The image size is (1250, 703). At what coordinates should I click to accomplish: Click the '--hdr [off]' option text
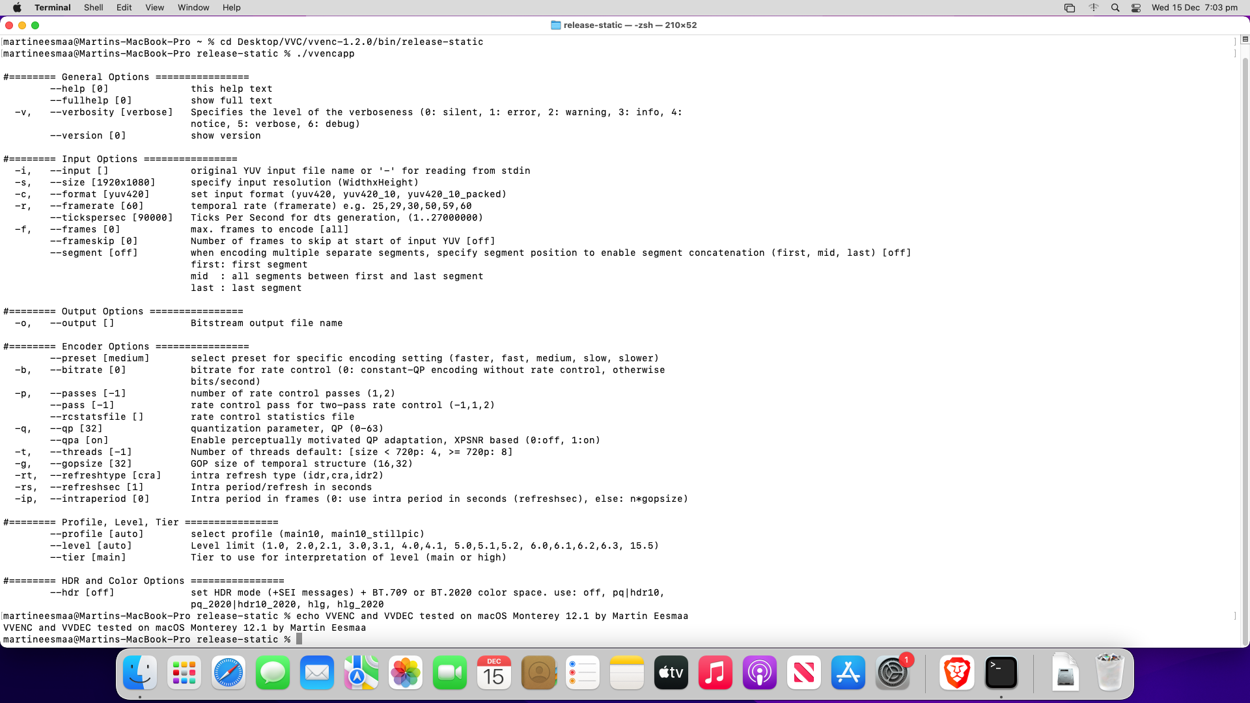[82, 593]
